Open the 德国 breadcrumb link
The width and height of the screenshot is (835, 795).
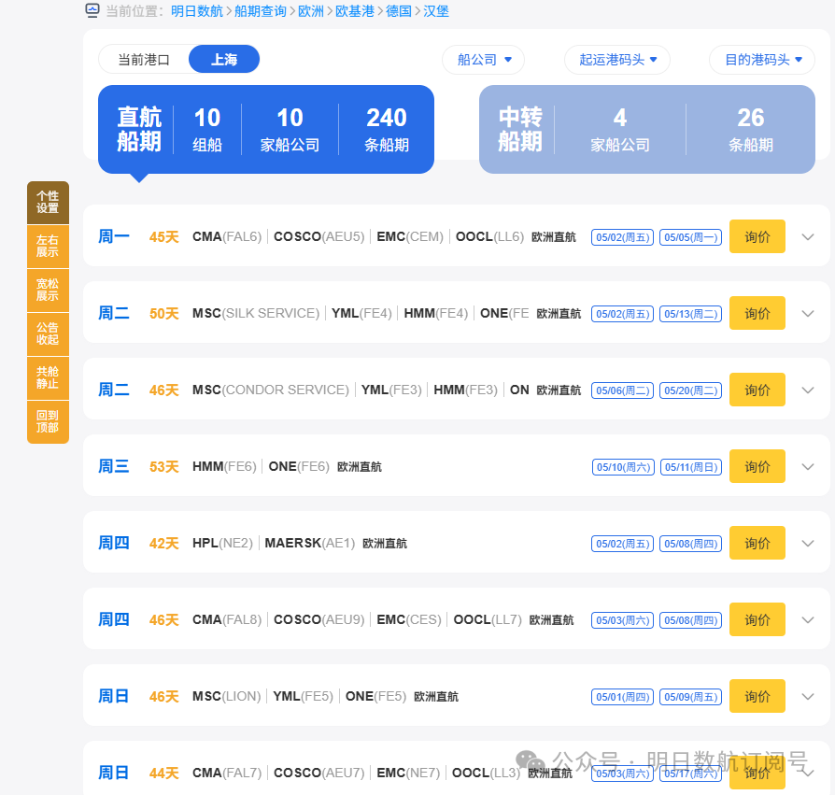point(399,10)
